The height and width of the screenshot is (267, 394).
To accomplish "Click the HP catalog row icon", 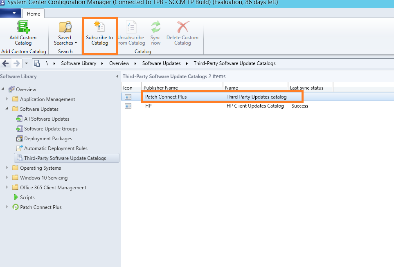I will click(x=128, y=106).
